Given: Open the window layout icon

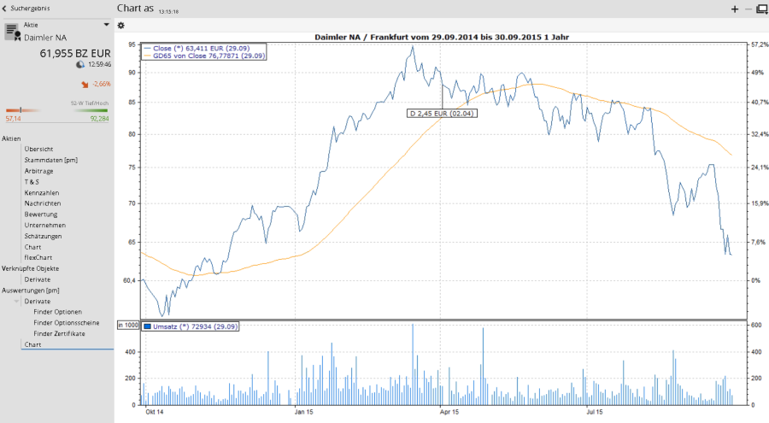Looking at the screenshot, I should tap(761, 9).
